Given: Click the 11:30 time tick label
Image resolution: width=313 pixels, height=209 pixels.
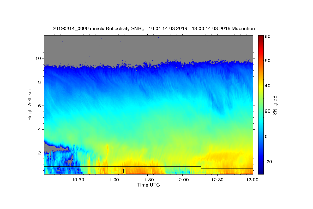Looking at the screenshot, I should 148,180.
